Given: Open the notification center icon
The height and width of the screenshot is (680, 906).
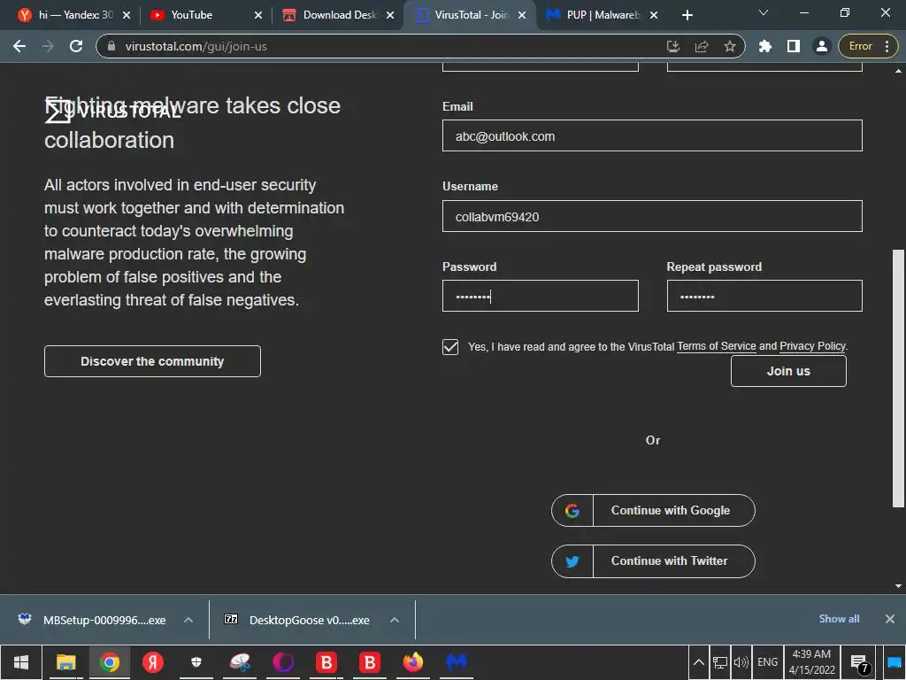Looking at the screenshot, I should [860, 662].
